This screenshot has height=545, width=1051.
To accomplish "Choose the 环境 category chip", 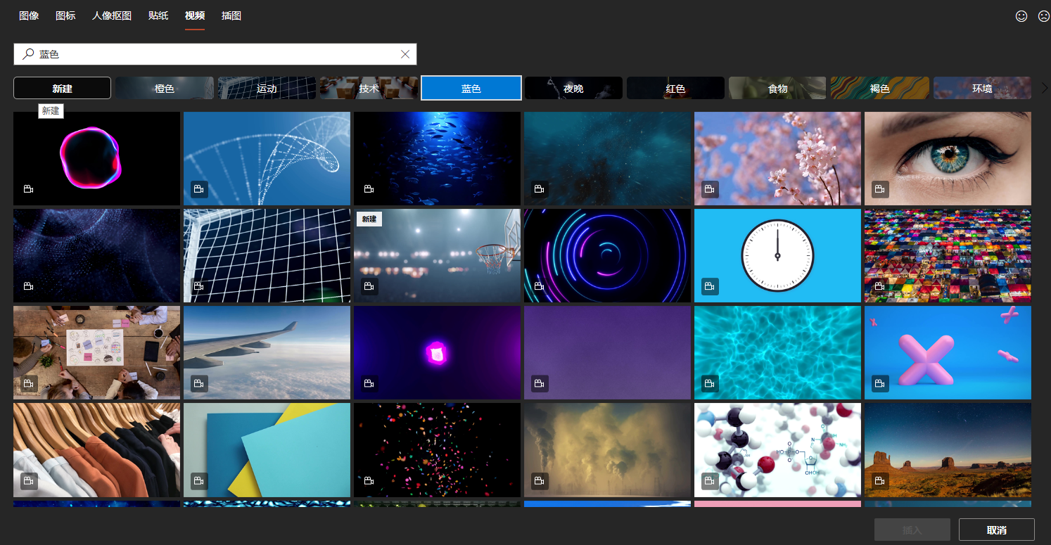I will (982, 88).
